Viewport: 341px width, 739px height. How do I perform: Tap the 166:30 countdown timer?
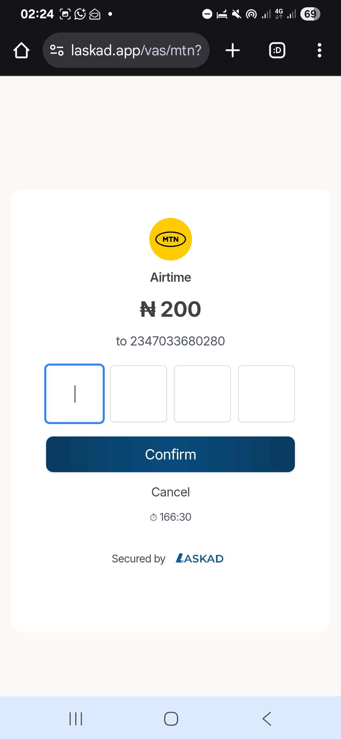click(175, 517)
